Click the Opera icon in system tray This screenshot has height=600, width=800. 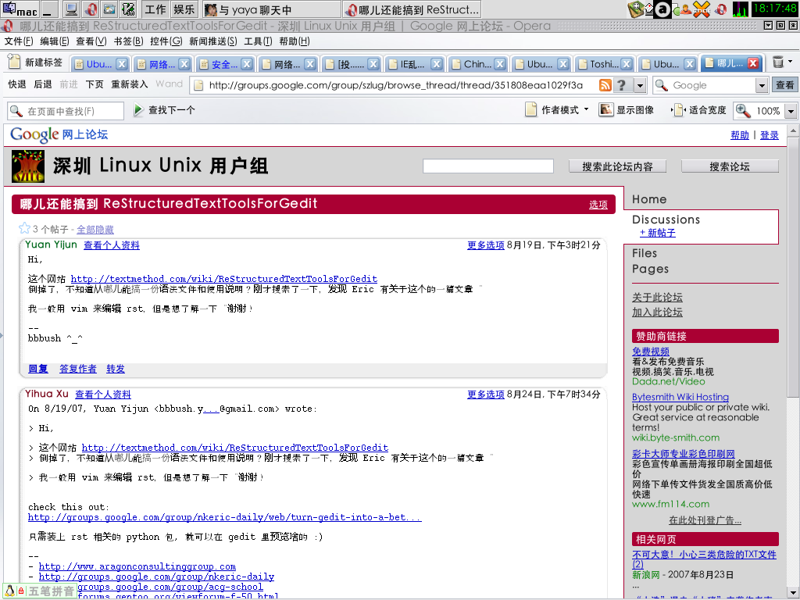[721, 9]
